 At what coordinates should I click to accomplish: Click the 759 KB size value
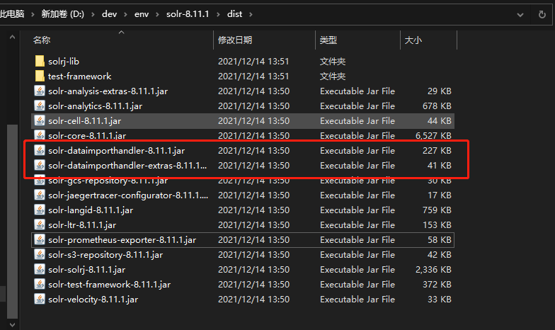437,210
